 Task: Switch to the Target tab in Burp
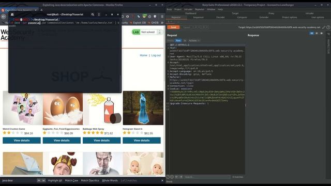click(x=235, y=13)
